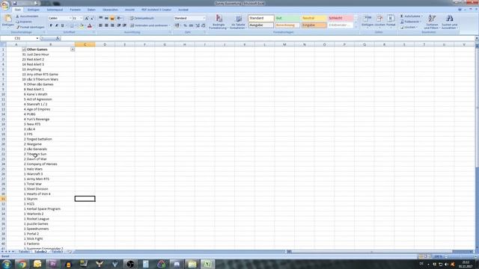This screenshot has width=479, height=269.
Task: Open Chrome from the taskbar
Action: pyautogui.click(x=22, y=264)
